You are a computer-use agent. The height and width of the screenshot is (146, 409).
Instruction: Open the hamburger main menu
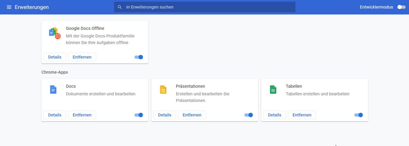9,7
